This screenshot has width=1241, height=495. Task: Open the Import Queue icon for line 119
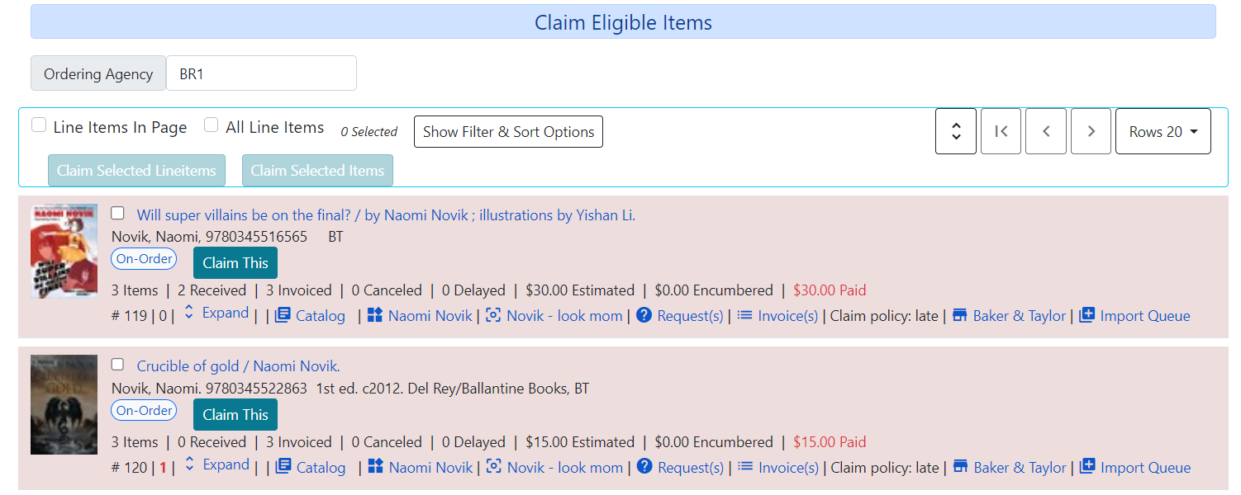(1086, 315)
